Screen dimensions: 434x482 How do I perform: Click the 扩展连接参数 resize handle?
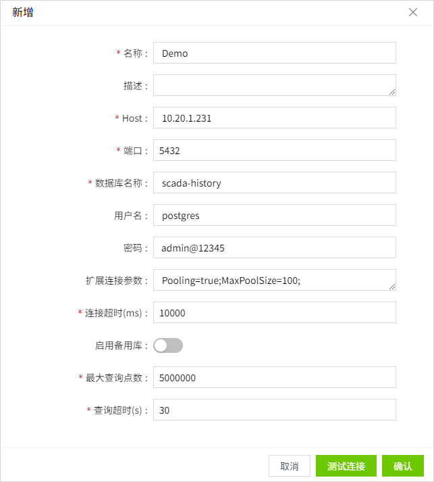pyautogui.click(x=392, y=287)
